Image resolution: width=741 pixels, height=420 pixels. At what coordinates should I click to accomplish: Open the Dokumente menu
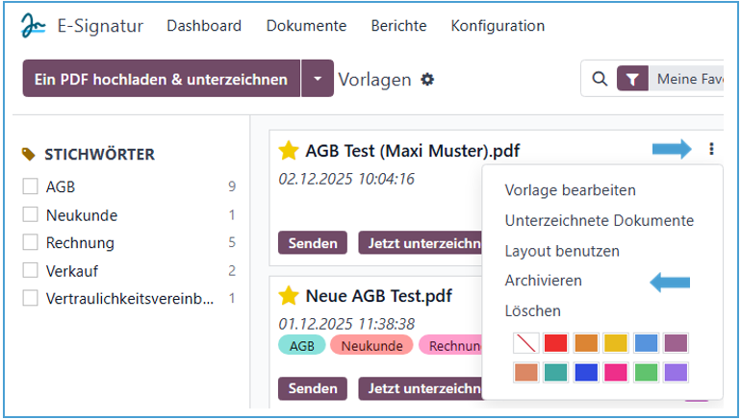305,26
